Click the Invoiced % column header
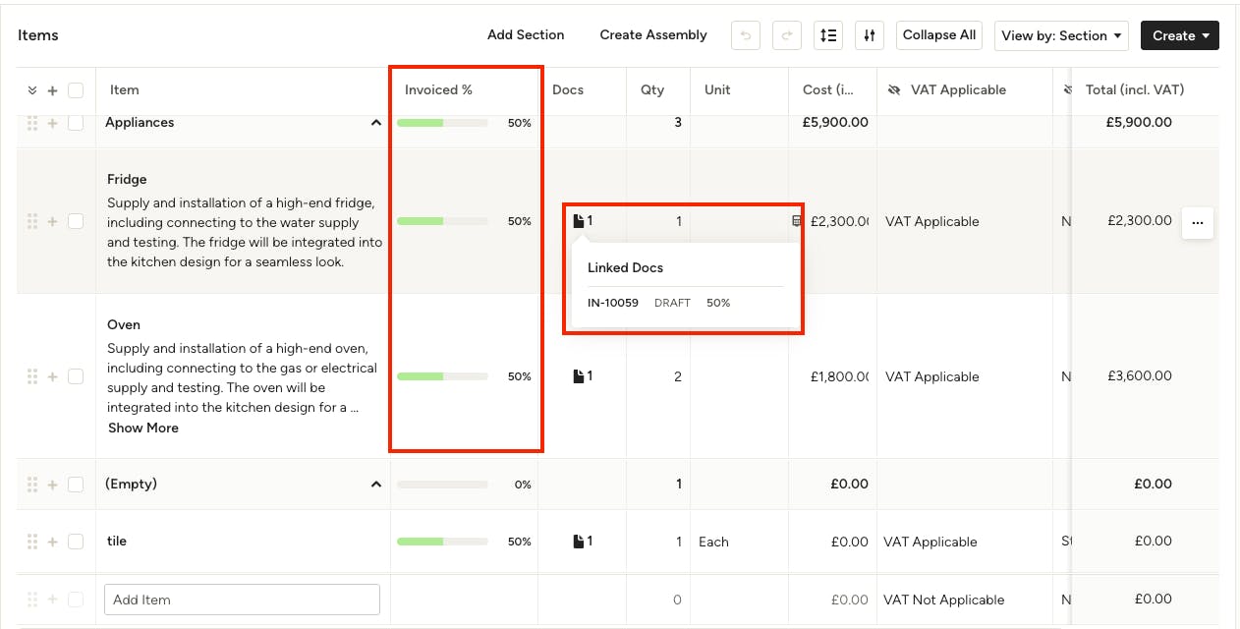1240x629 pixels. 438,89
